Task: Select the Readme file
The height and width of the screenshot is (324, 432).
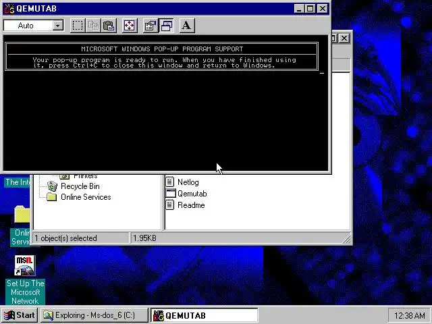Action: pyautogui.click(x=191, y=205)
